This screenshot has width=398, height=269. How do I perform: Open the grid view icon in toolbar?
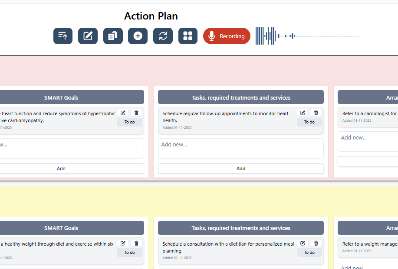[188, 36]
